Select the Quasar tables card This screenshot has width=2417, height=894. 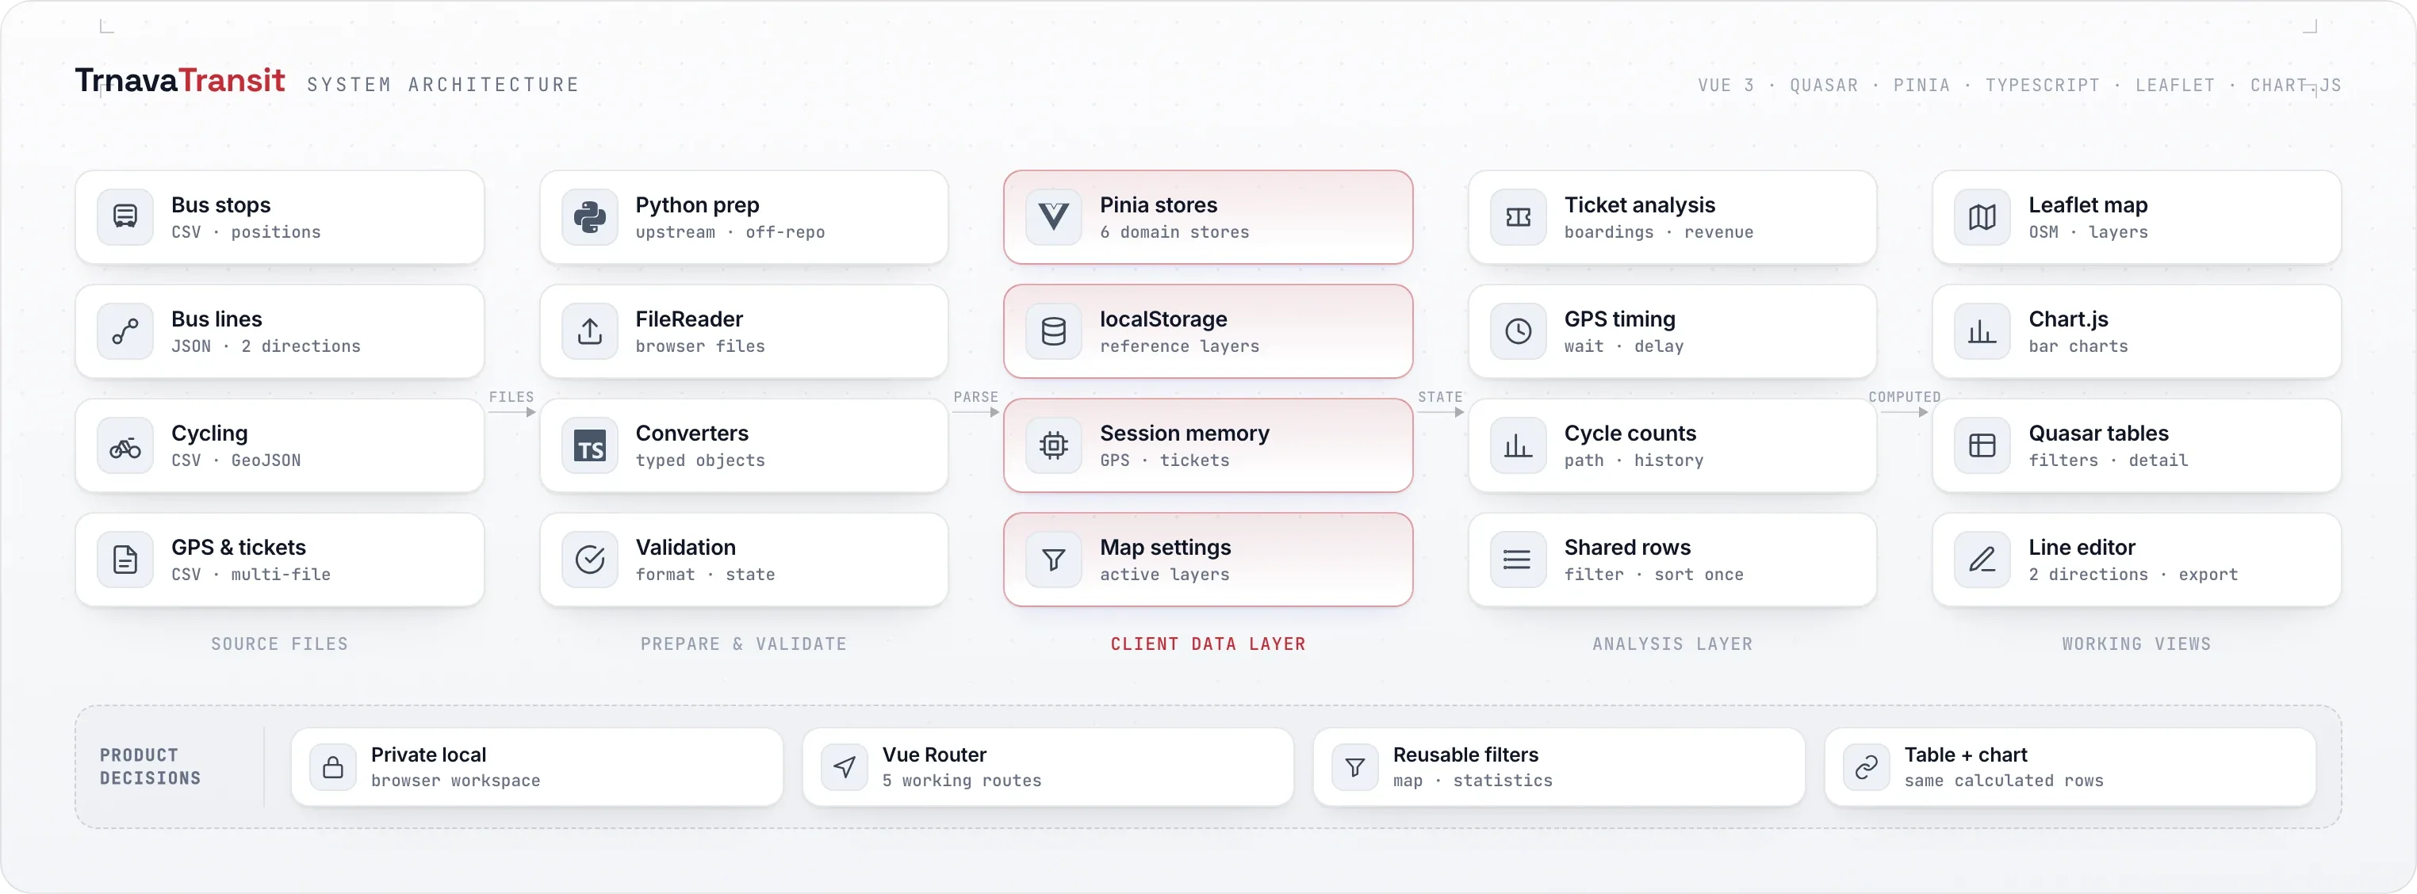2136,445
